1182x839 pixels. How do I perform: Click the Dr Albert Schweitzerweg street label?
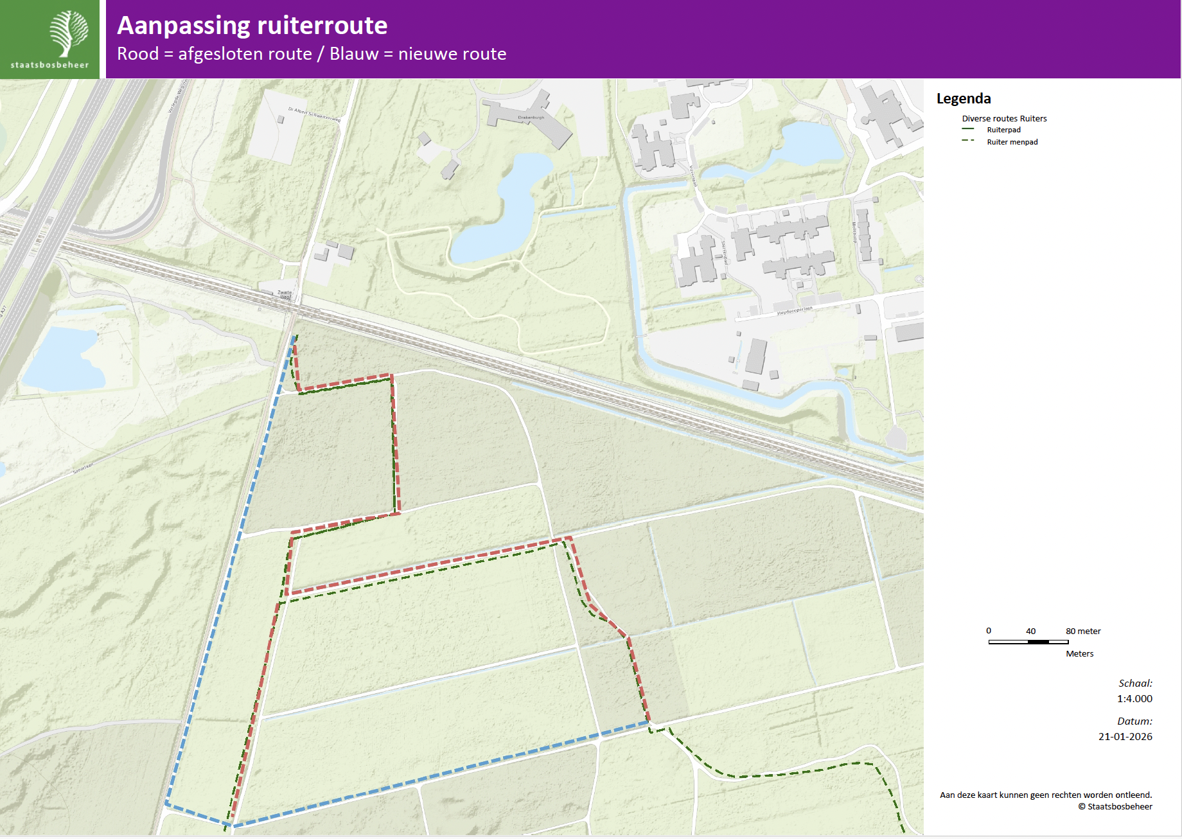314,114
